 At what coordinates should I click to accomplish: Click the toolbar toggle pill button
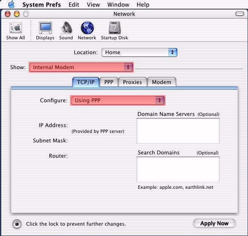[240, 14]
